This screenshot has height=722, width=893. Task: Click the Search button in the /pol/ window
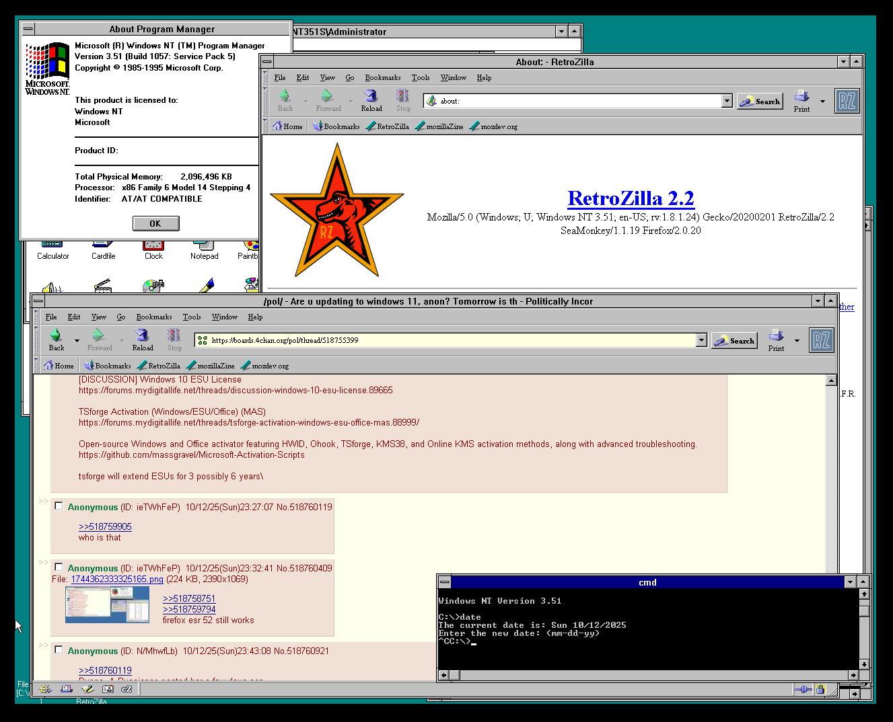tap(734, 340)
